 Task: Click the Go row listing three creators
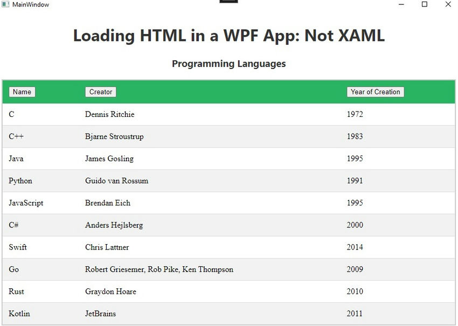pos(158,269)
